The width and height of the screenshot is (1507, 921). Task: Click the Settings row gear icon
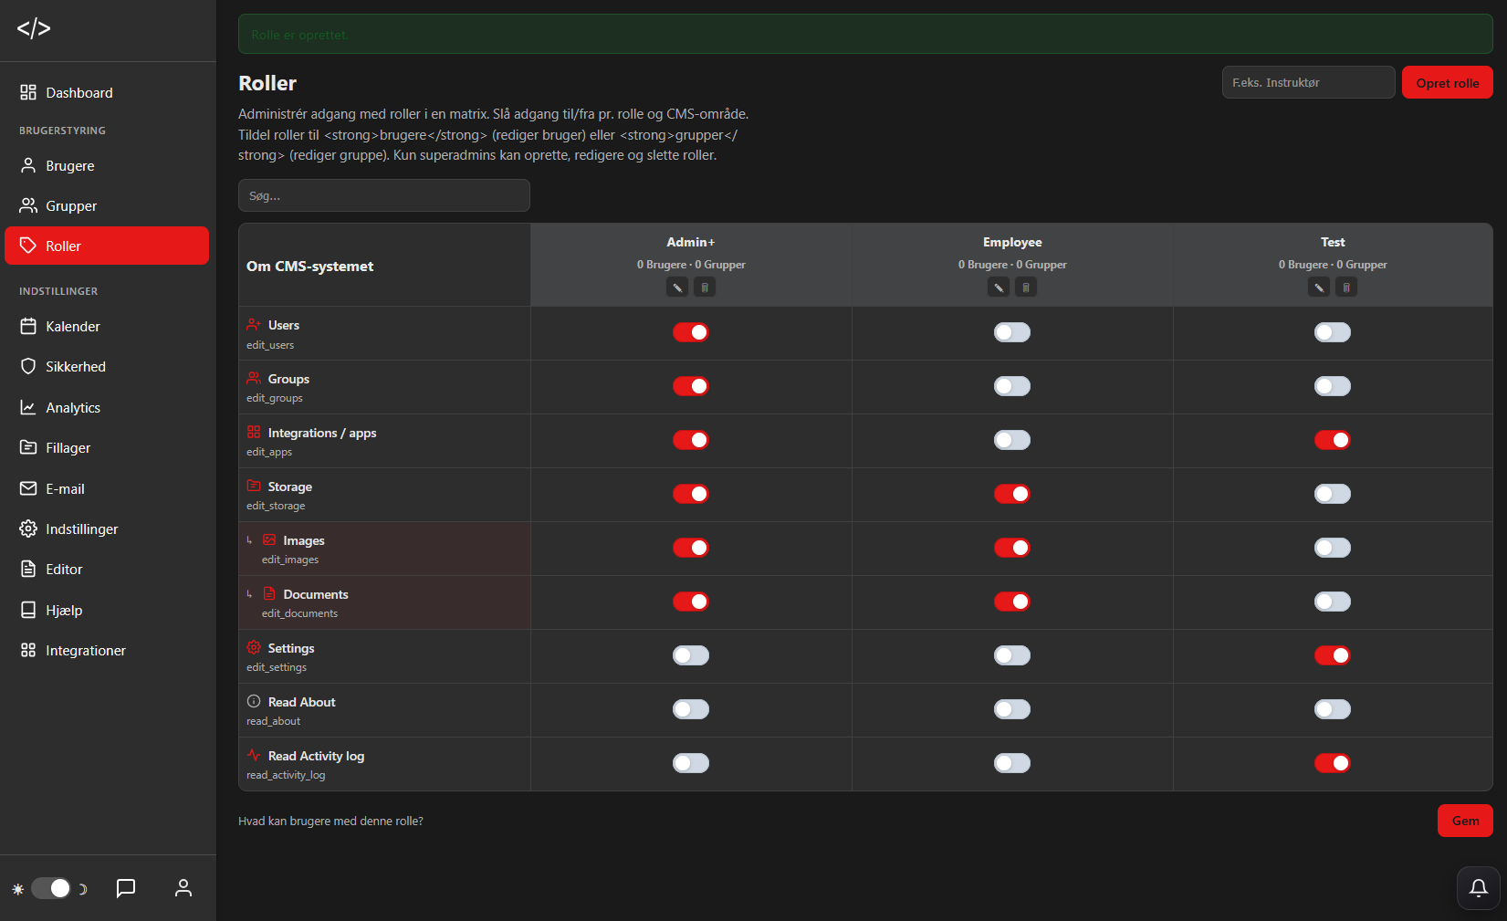click(254, 647)
